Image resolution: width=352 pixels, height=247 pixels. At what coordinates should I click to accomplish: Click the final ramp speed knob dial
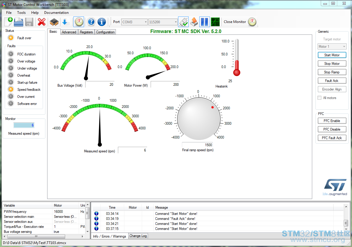pyautogui.click(x=199, y=118)
